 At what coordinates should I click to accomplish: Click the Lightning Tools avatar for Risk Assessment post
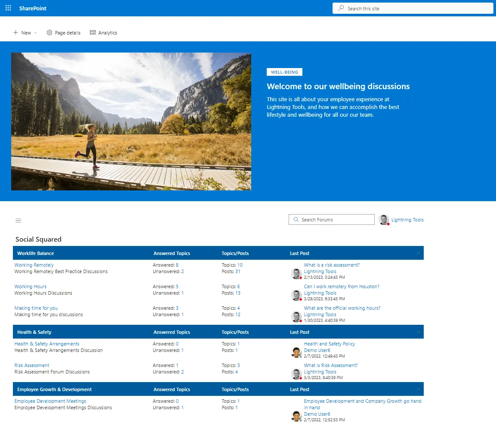(296, 374)
